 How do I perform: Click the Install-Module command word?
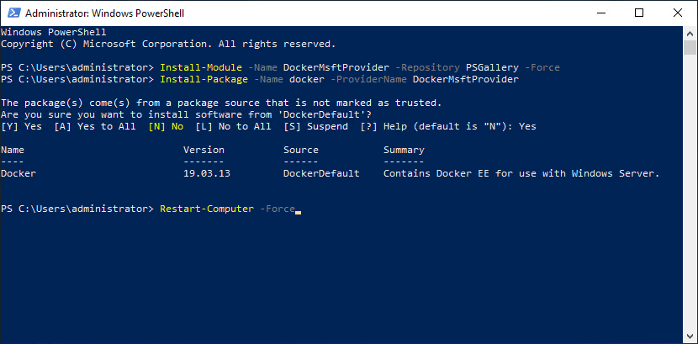coord(194,67)
